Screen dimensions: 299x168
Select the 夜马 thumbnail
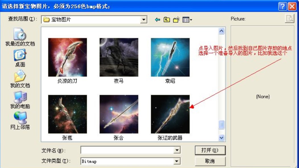point(119,57)
